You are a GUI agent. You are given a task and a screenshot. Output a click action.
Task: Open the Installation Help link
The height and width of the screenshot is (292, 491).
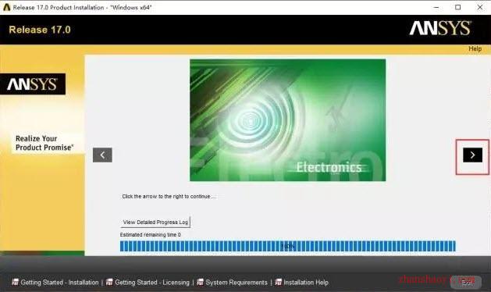point(306,283)
